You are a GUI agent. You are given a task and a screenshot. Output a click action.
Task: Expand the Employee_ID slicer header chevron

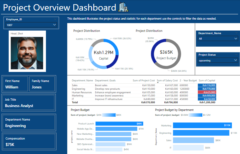click(x=55, y=19)
